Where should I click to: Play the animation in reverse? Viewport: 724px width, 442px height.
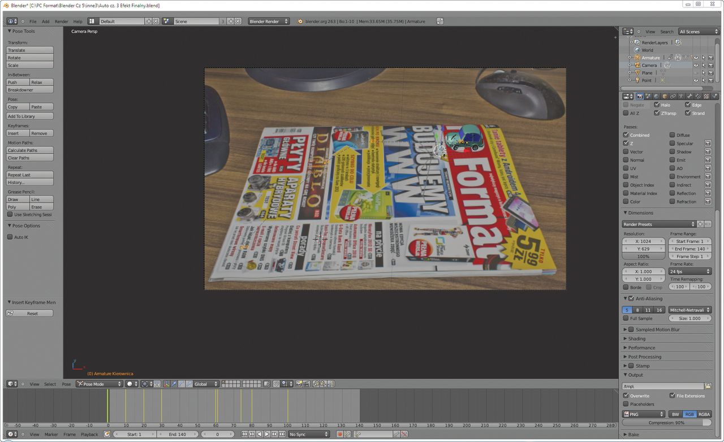259,434
